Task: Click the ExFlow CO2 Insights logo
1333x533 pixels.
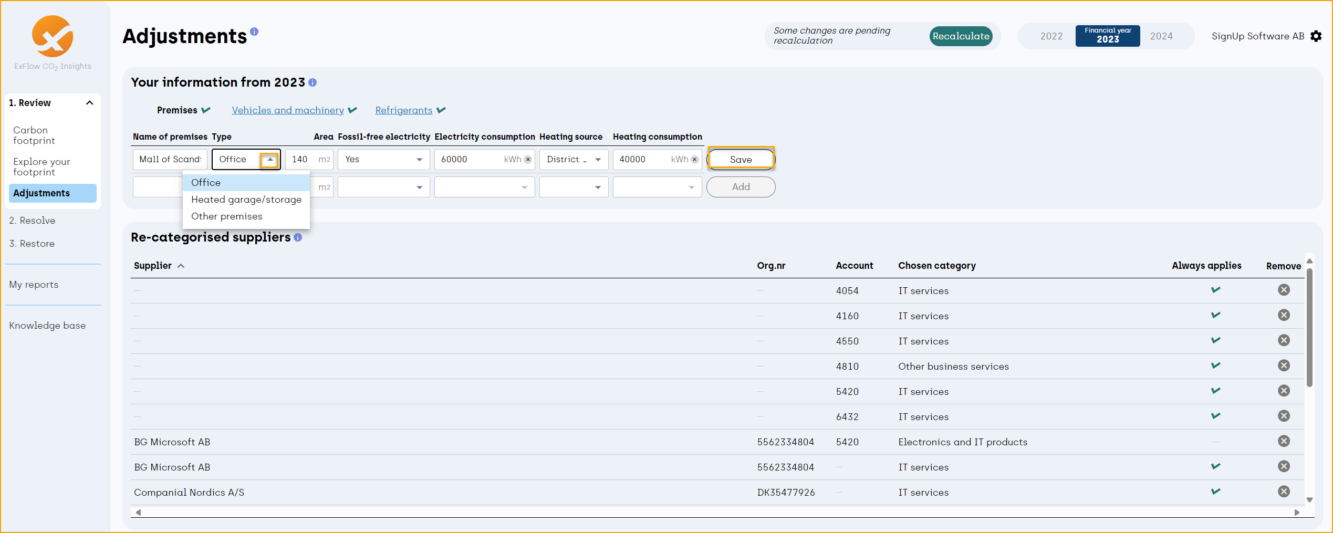Action: [x=51, y=37]
